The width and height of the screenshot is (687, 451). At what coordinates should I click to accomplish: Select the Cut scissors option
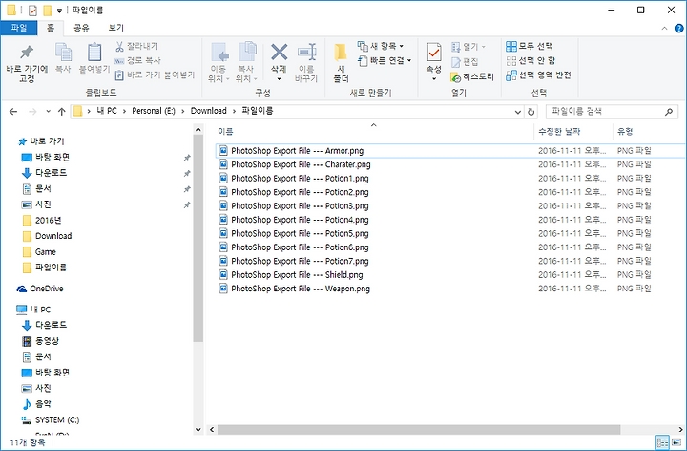click(136, 46)
